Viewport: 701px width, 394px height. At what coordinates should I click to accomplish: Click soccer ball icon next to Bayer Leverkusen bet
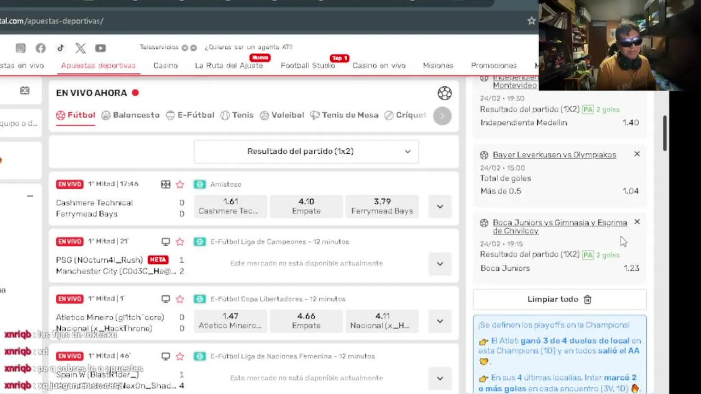[484, 155]
